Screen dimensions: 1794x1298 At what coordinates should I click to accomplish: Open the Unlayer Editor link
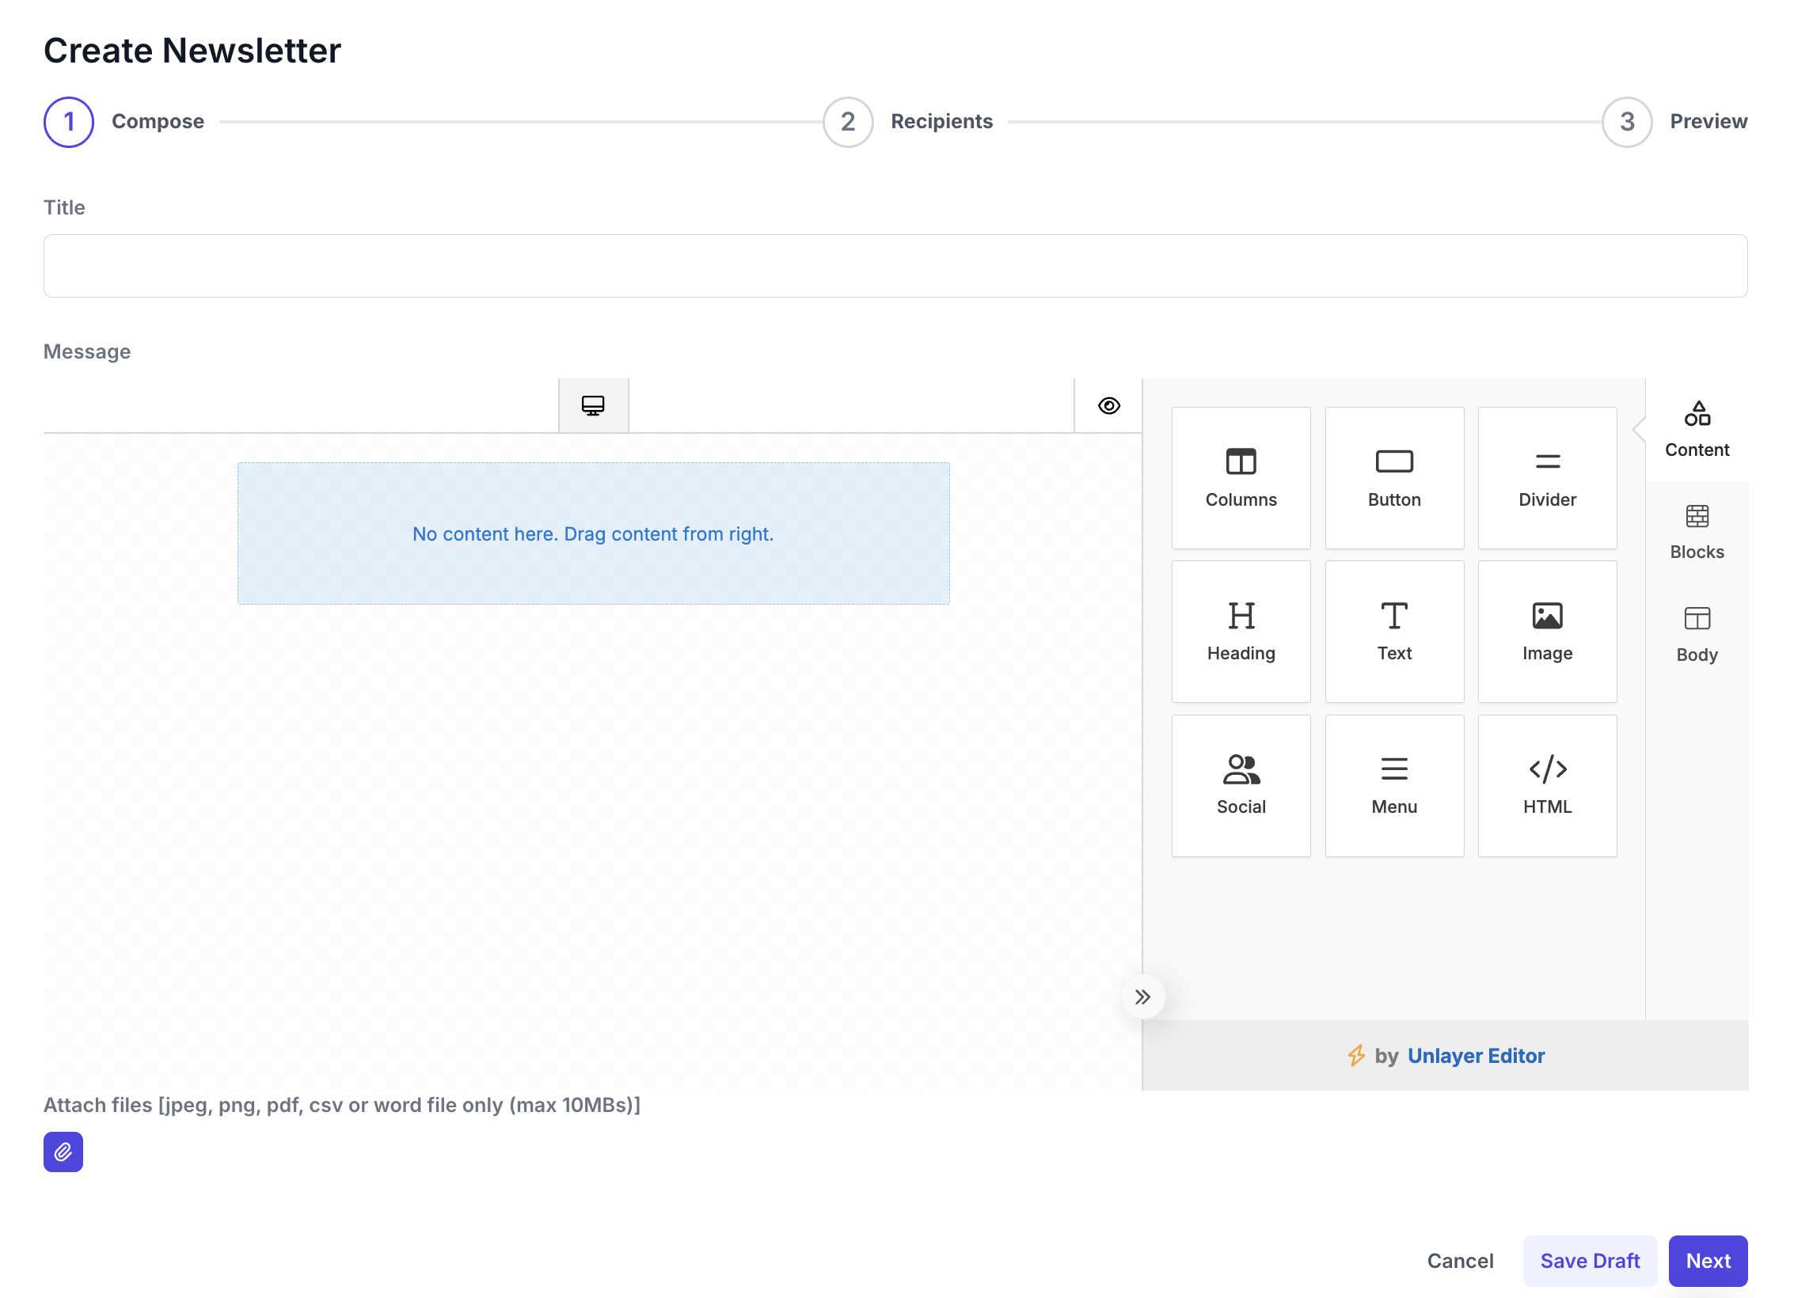tap(1476, 1055)
